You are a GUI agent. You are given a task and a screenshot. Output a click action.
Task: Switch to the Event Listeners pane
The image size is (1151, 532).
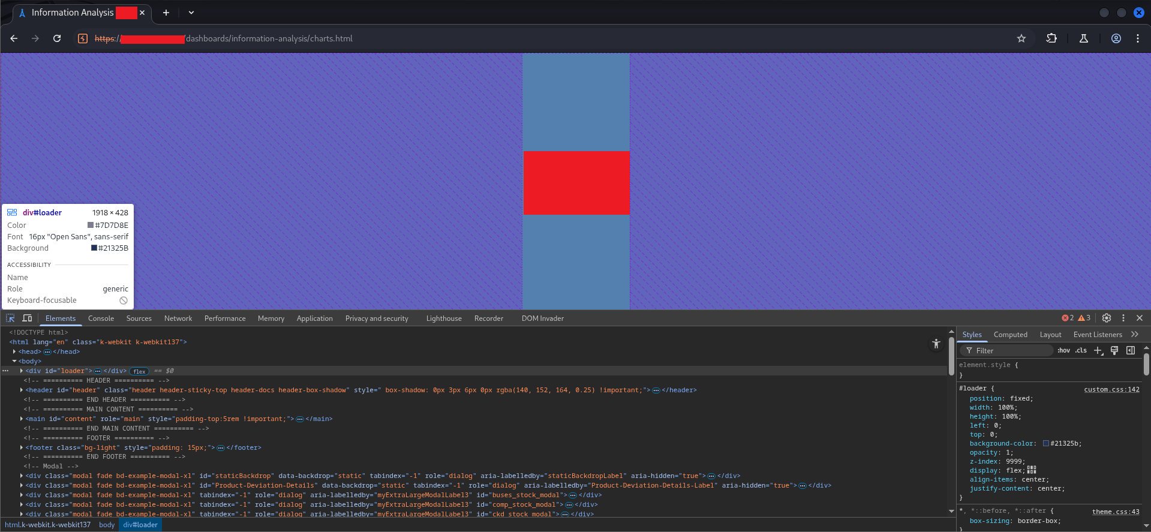click(x=1098, y=335)
